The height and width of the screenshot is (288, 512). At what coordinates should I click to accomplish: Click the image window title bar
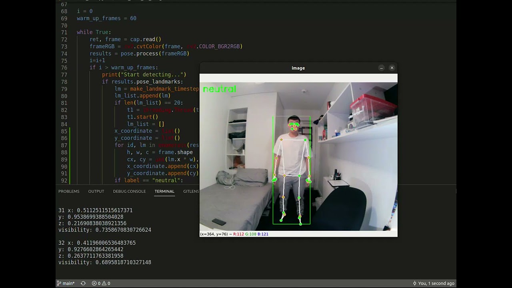298,68
